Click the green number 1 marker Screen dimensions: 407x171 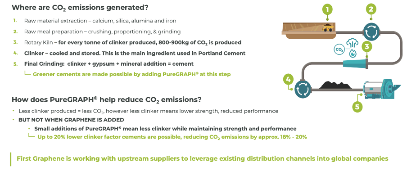[x=327, y=9]
